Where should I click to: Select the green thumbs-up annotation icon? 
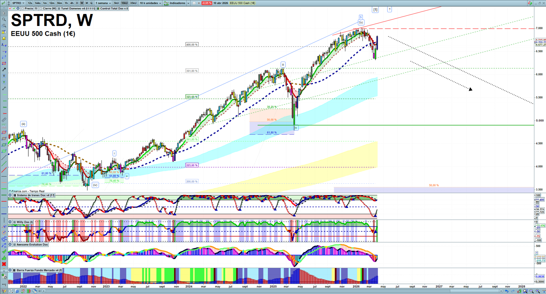coord(4,258)
